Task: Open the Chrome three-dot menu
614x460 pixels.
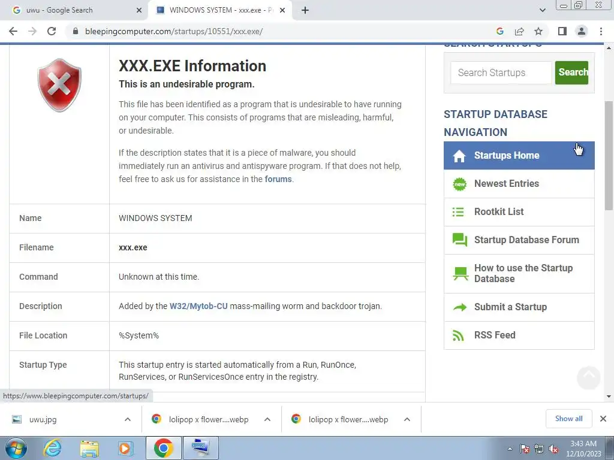Action: tap(601, 31)
